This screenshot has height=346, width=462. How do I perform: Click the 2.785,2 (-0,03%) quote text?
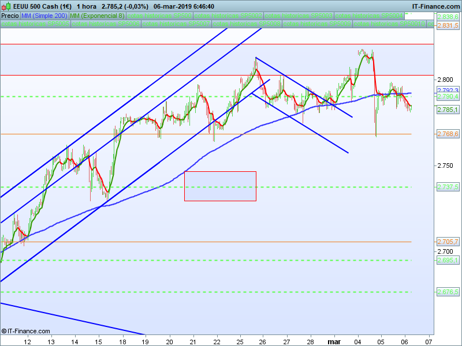point(125,6)
